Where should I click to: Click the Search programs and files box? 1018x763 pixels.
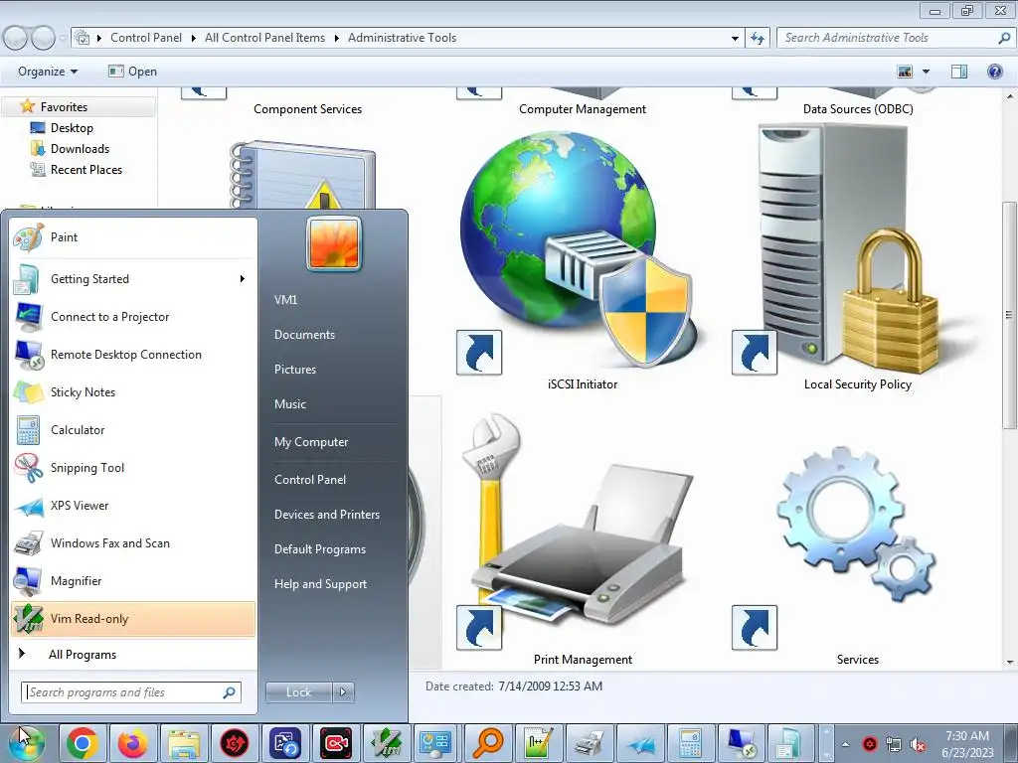coord(131,692)
